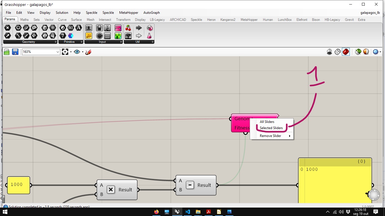Toggle preview selected objects only
The image size is (385, 216).
pos(358,52)
